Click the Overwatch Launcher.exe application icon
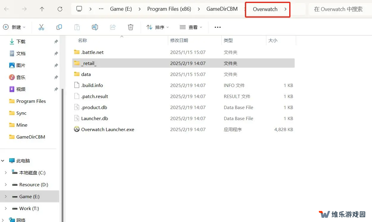Image resolution: width=372 pixels, height=222 pixels. [77, 129]
